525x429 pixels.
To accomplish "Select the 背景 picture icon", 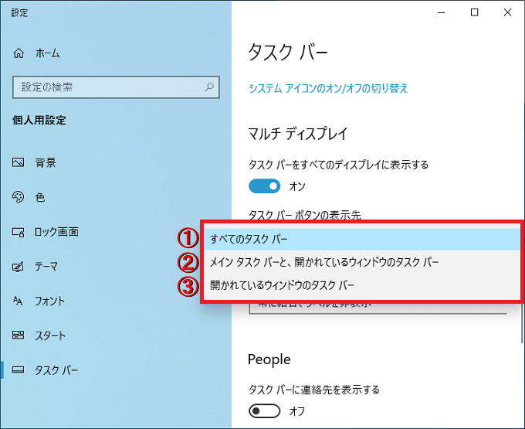I will pyautogui.click(x=18, y=162).
